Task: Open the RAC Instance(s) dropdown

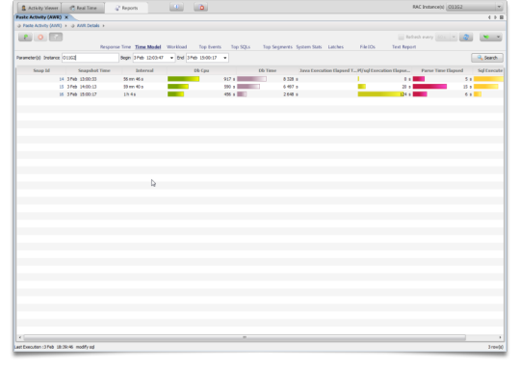Action: 499,7
